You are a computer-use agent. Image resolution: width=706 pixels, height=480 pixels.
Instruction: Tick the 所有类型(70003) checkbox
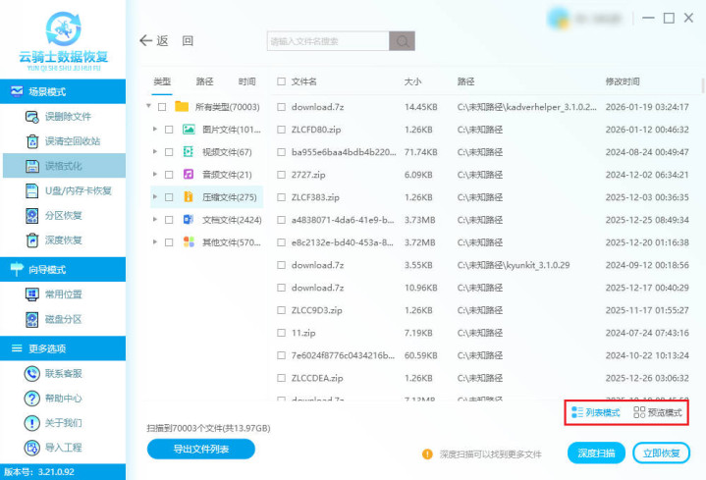tap(162, 107)
